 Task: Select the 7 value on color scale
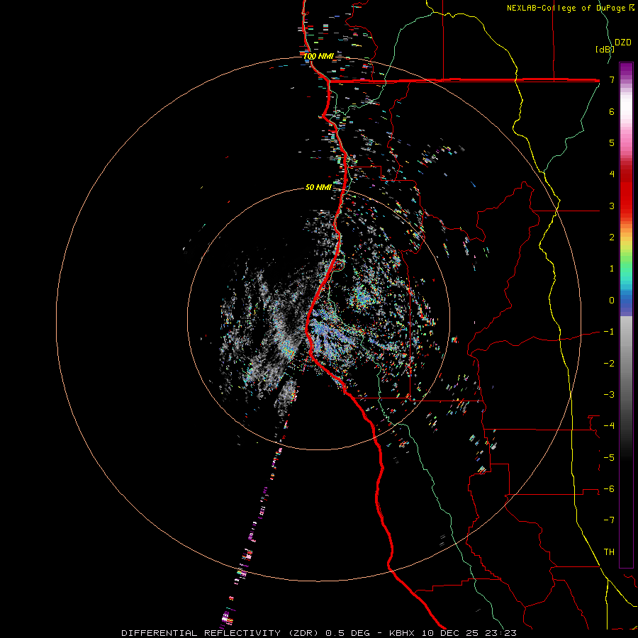click(612, 79)
